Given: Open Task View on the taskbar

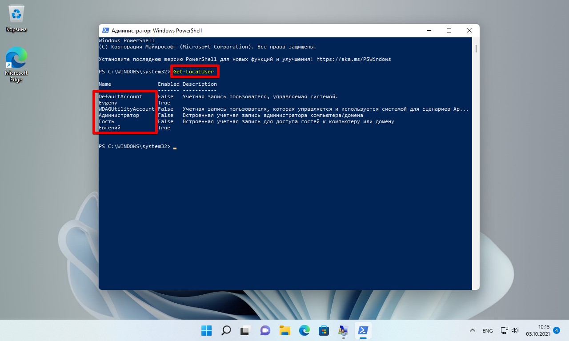Looking at the screenshot, I should 245,330.
